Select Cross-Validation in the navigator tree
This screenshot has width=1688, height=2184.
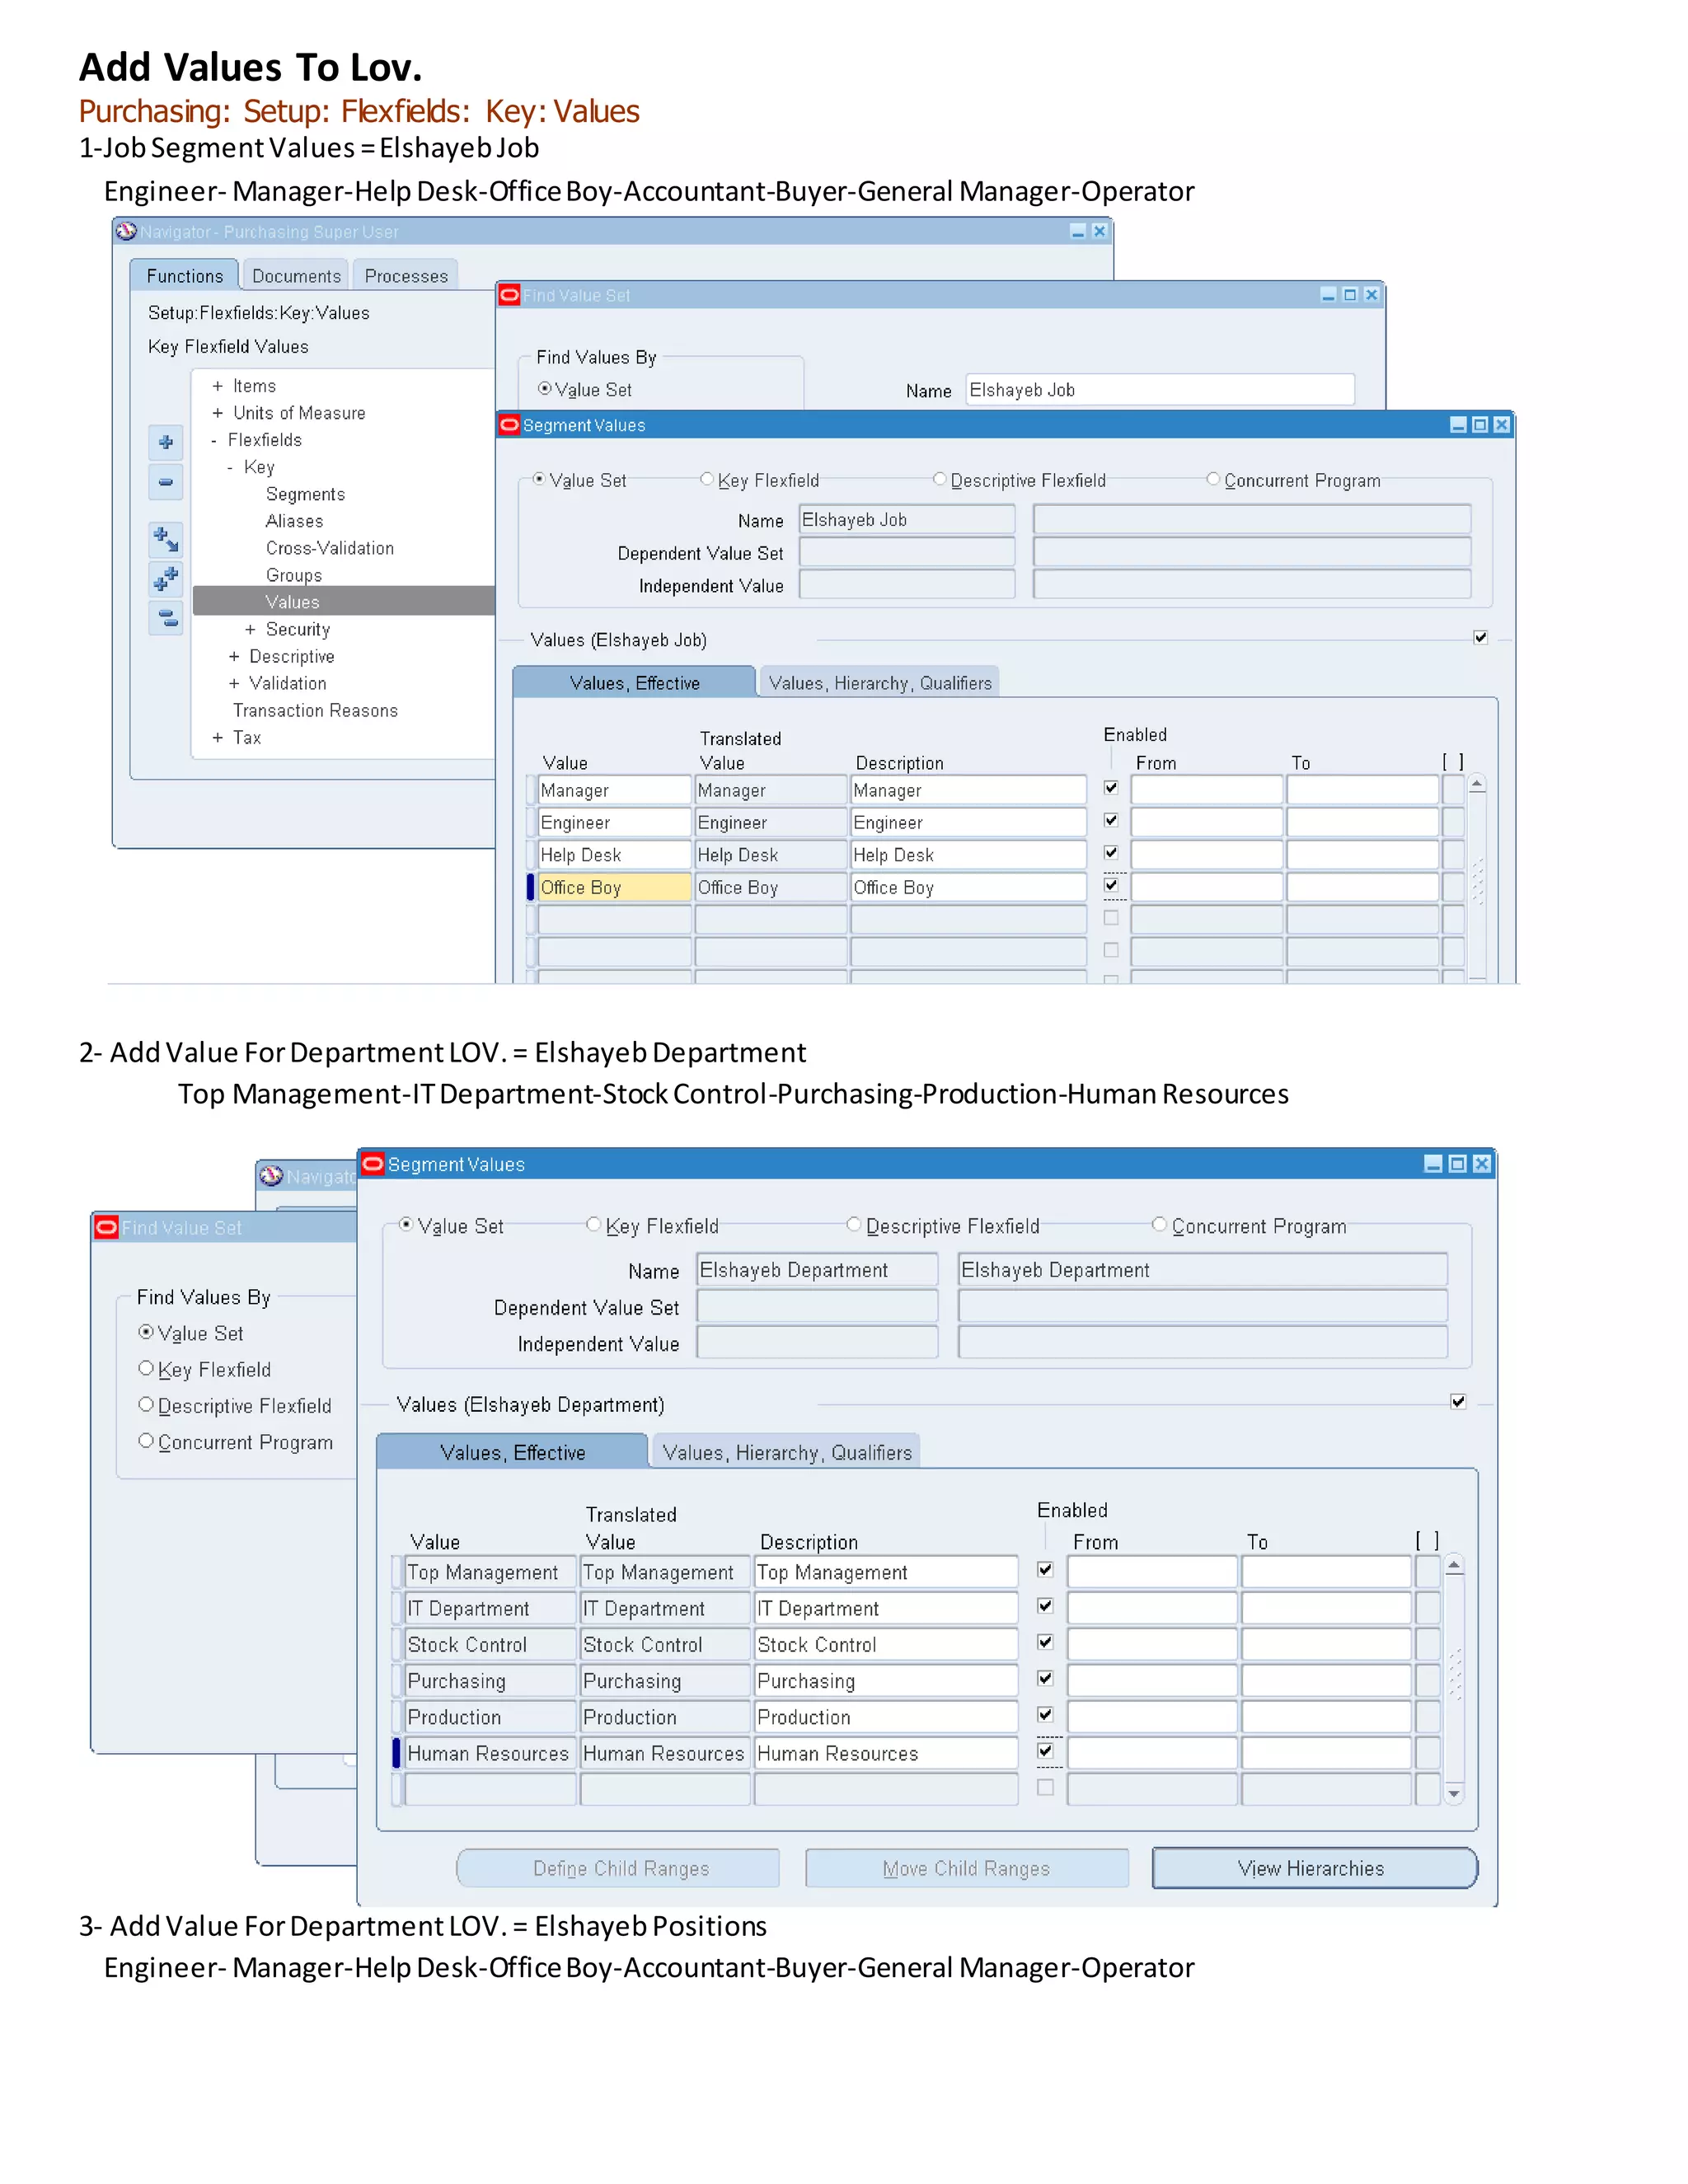click(329, 548)
